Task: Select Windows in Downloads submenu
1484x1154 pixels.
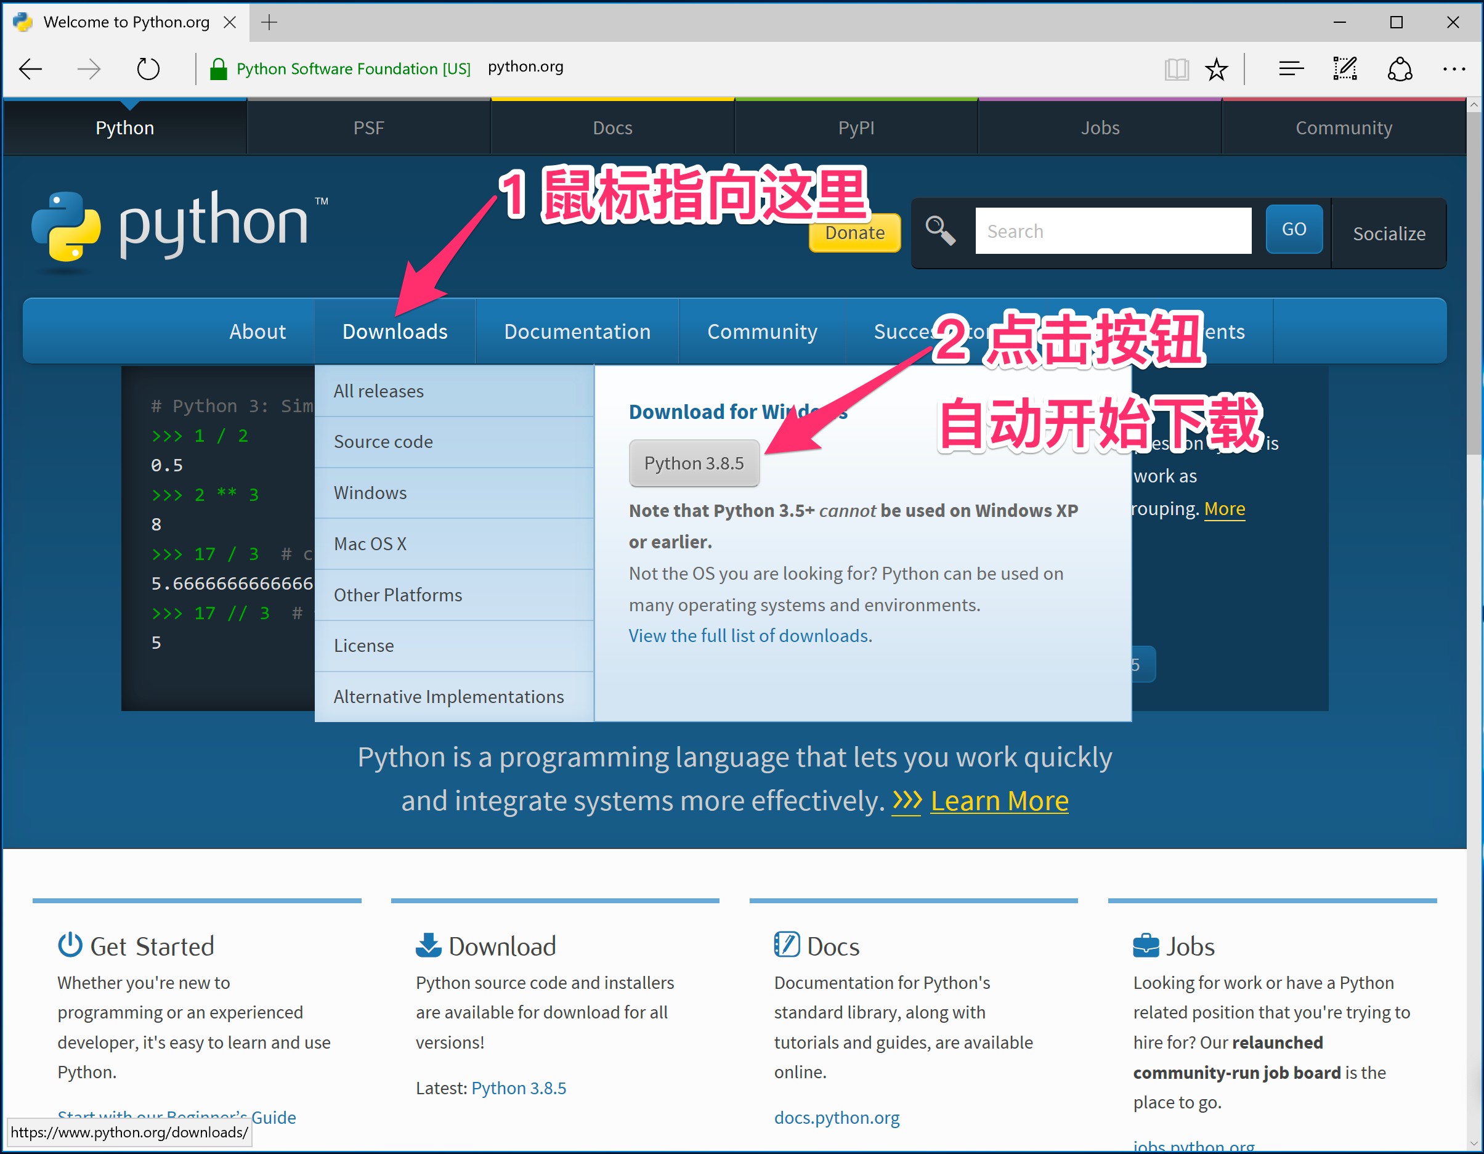Action: click(370, 493)
